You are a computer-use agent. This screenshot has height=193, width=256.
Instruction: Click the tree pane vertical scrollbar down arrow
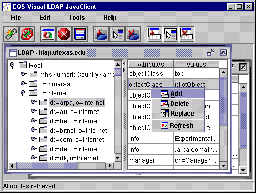tap(118, 158)
